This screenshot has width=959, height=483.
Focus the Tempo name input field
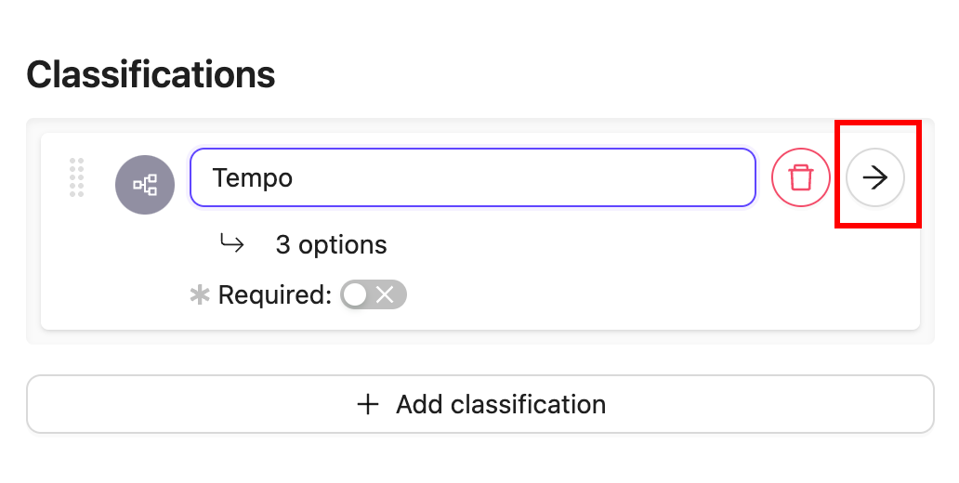point(473,177)
